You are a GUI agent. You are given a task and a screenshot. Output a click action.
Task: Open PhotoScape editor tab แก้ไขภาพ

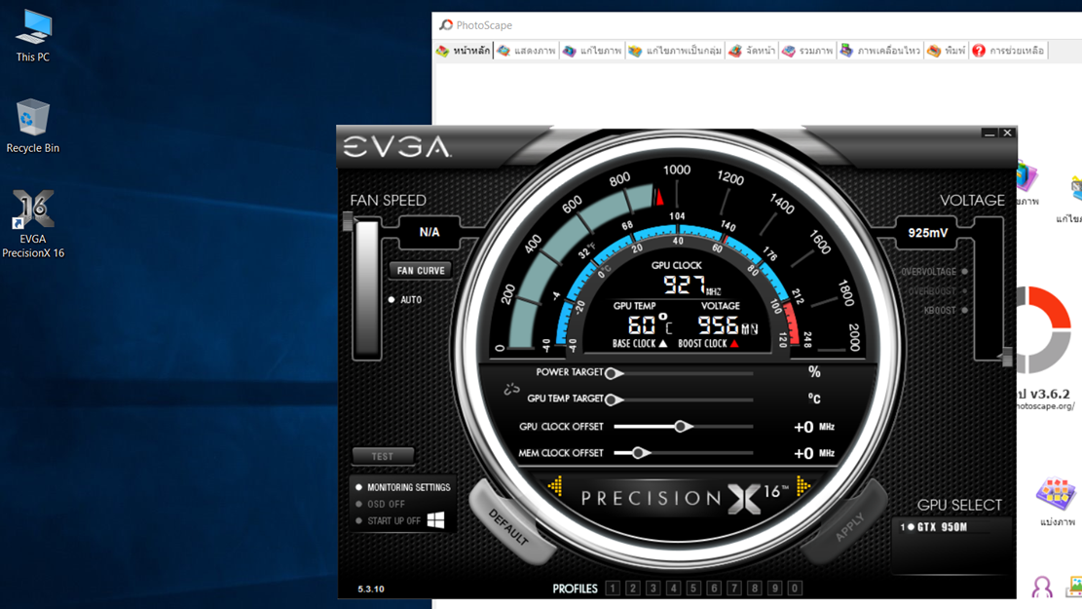(592, 51)
